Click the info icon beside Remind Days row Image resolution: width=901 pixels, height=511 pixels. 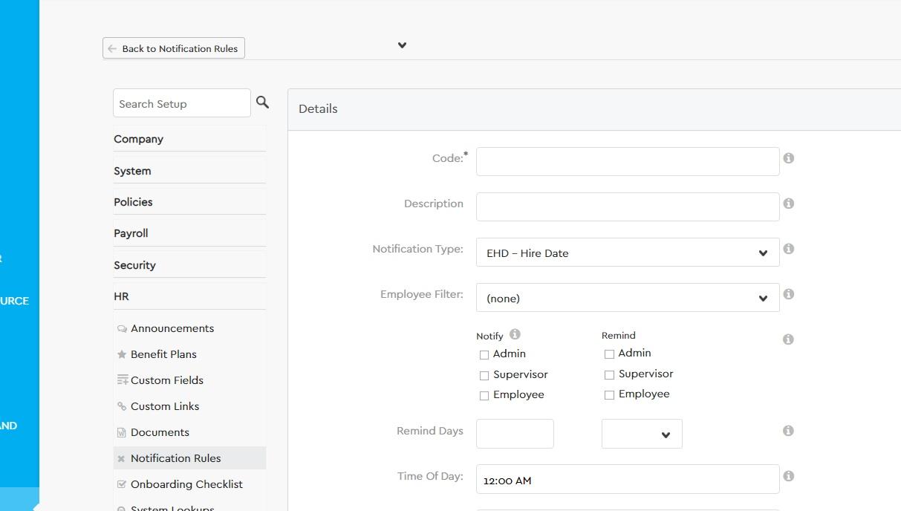coord(789,431)
